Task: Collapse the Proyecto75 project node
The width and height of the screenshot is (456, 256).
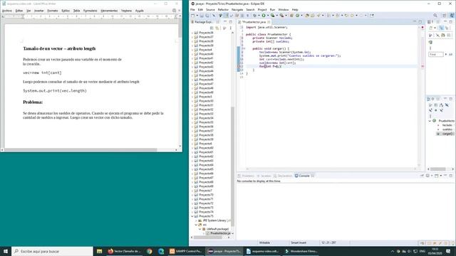Action: (192, 216)
